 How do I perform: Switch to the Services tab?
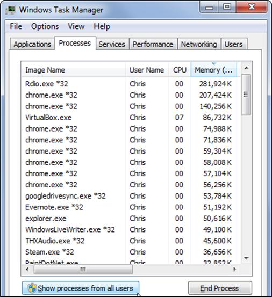tap(112, 44)
